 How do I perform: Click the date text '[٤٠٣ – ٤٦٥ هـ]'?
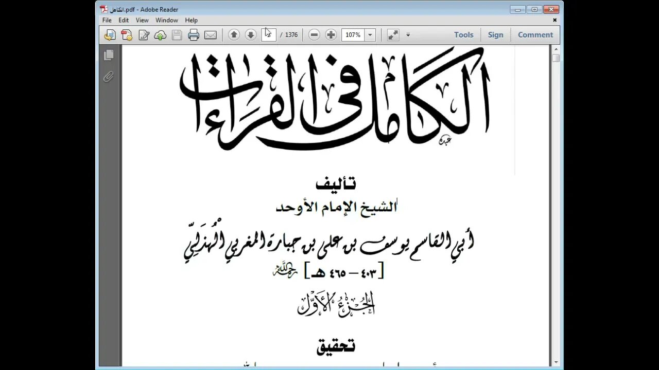tap(344, 271)
